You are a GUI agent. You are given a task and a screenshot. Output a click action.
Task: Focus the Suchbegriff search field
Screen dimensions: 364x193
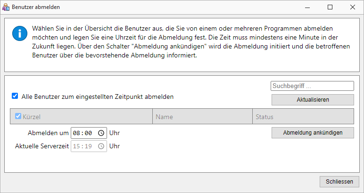(x=312, y=86)
